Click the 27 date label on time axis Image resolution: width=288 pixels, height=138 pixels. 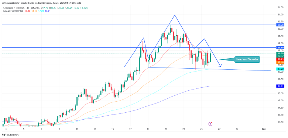(x=219, y=129)
